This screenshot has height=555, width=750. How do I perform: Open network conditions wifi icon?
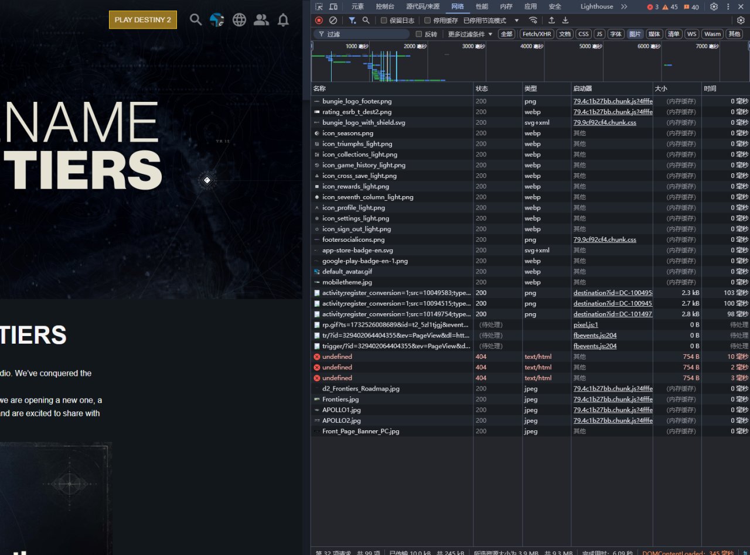coord(533,20)
